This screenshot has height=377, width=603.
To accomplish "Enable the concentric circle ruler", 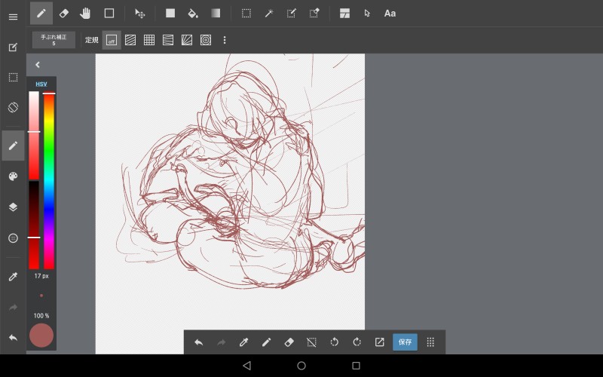I will pos(206,40).
